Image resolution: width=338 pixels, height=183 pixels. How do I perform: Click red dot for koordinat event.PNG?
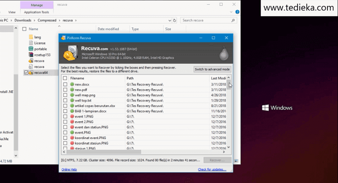coord(72,138)
